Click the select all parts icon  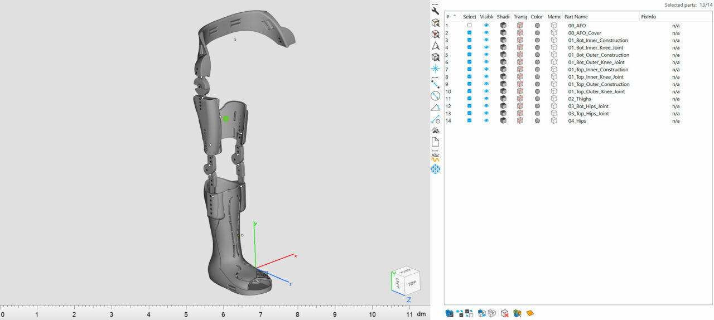(x=449, y=313)
